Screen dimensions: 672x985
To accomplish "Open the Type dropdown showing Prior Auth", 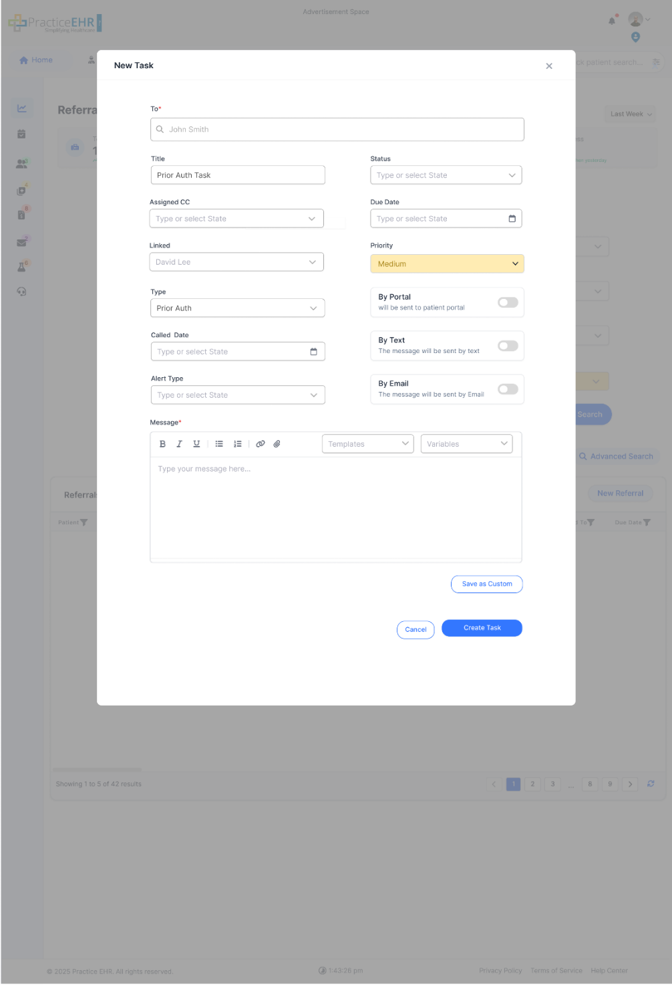I will click(x=237, y=308).
